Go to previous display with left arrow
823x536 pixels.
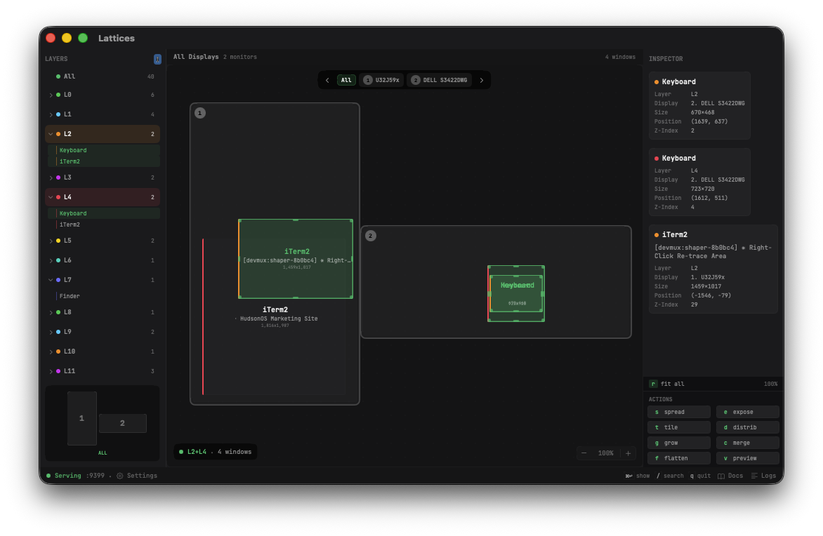[327, 80]
